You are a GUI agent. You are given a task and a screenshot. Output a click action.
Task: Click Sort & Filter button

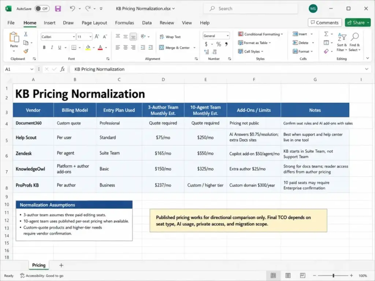point(342,42)
